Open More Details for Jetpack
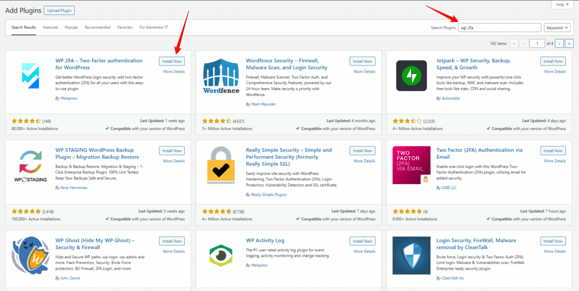 pyautogui.click(x=555, y=72)
